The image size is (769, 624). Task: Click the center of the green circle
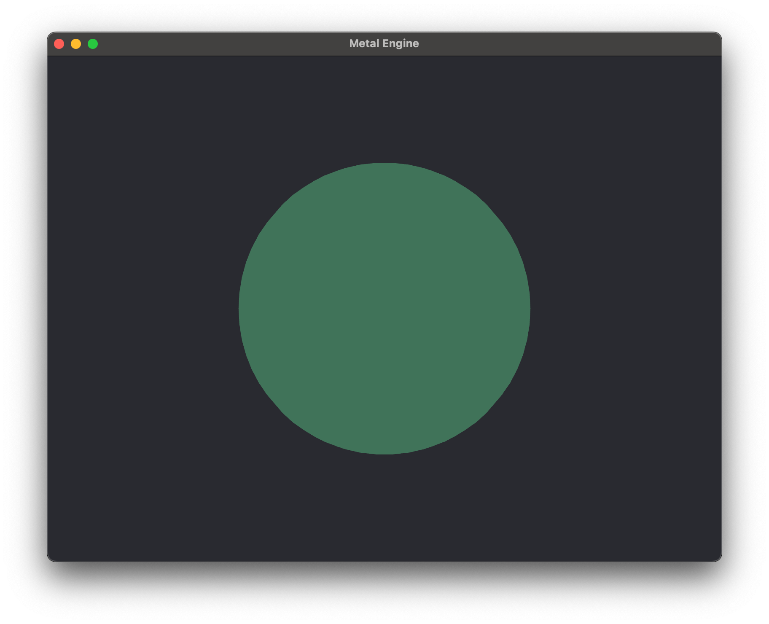click(384, 309)
